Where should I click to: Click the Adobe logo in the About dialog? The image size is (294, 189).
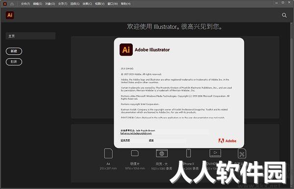[227, 141]
